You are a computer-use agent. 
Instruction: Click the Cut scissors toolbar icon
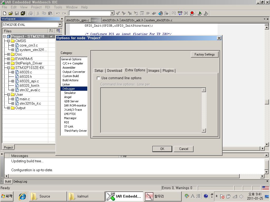tap(38, 13)
